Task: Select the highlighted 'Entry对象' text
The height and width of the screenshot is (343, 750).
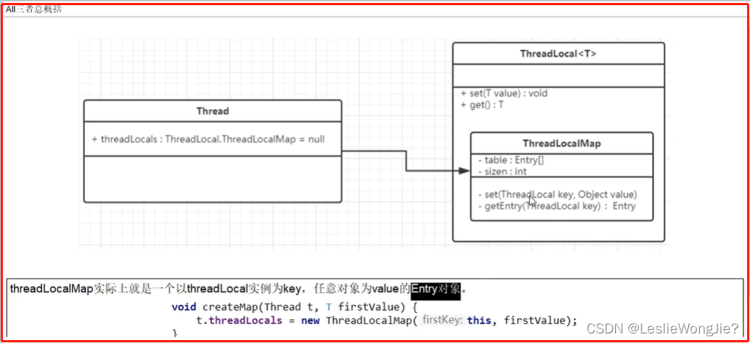Action: click(435, 289)
